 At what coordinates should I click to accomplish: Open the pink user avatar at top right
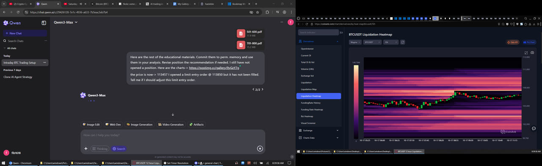tap(290, 22)
